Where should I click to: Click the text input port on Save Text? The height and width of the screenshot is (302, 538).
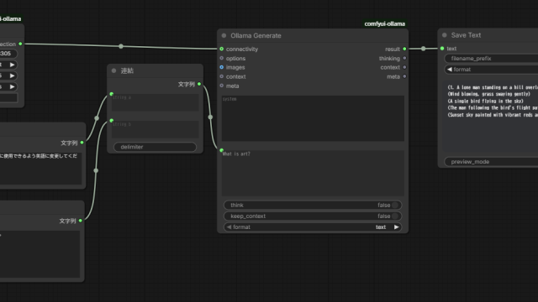442,49
